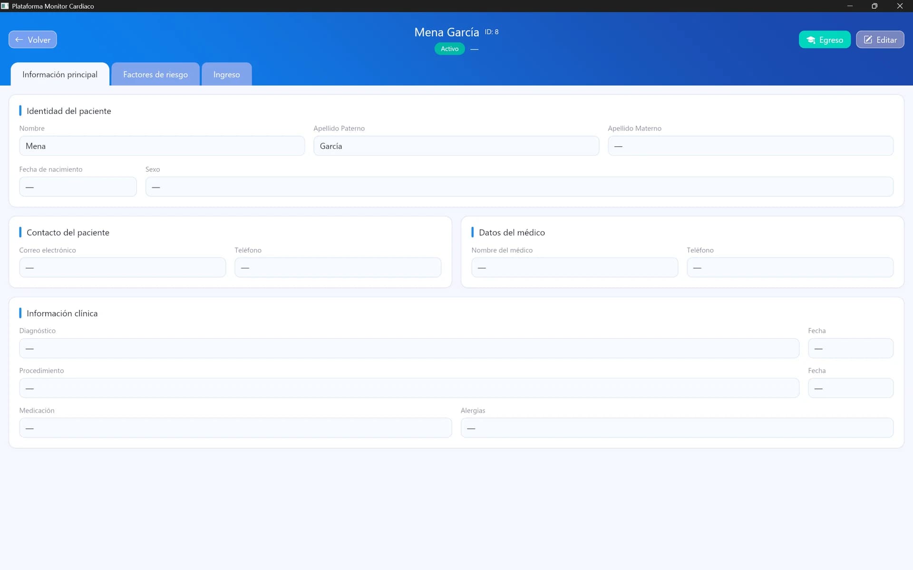Viewport: 913px width, 570px height.
Task: Close the Plataforma Monitor Cardiaco window
Action: [x=900, y=6]
